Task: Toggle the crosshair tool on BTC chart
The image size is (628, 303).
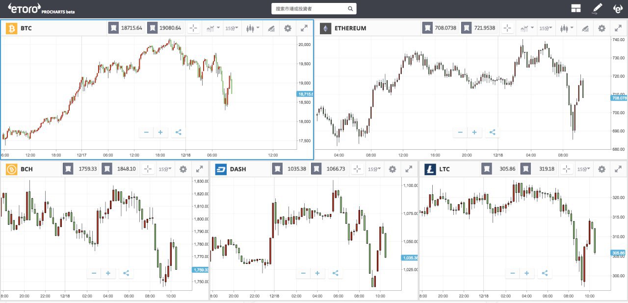Action: click(193, 28)
